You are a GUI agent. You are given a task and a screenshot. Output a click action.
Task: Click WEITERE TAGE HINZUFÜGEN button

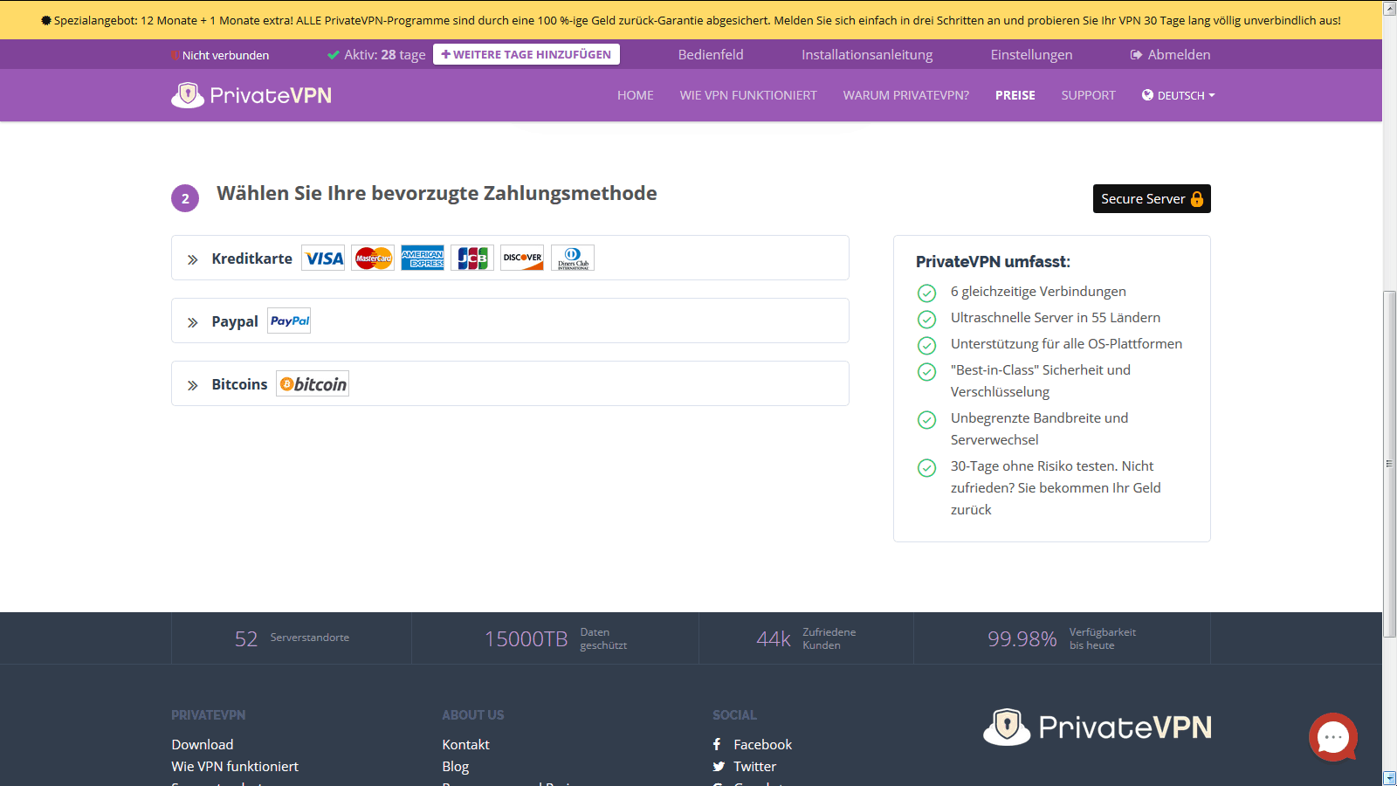tap(526, 54)
